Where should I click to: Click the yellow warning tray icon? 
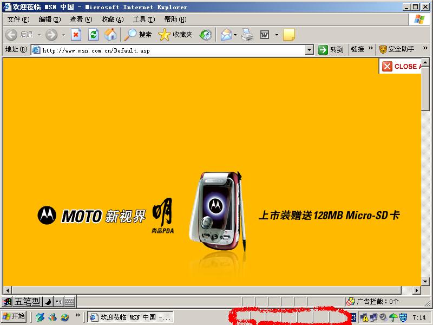(364, 317)
